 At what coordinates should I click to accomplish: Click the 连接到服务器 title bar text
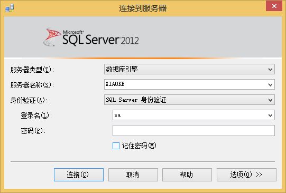(143, 8)
